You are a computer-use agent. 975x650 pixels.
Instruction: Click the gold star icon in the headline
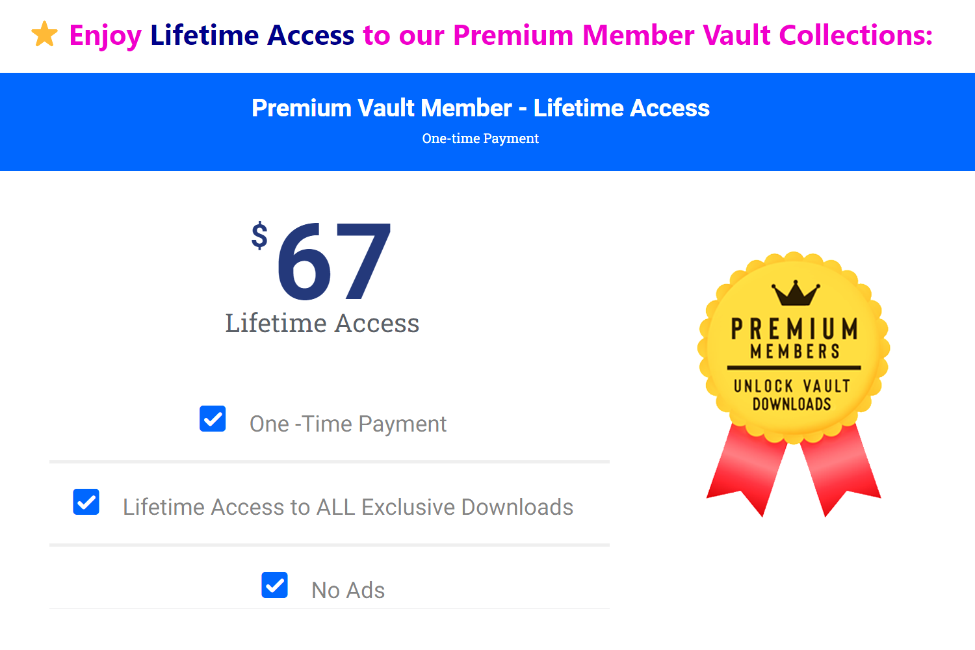coord(43,35)
